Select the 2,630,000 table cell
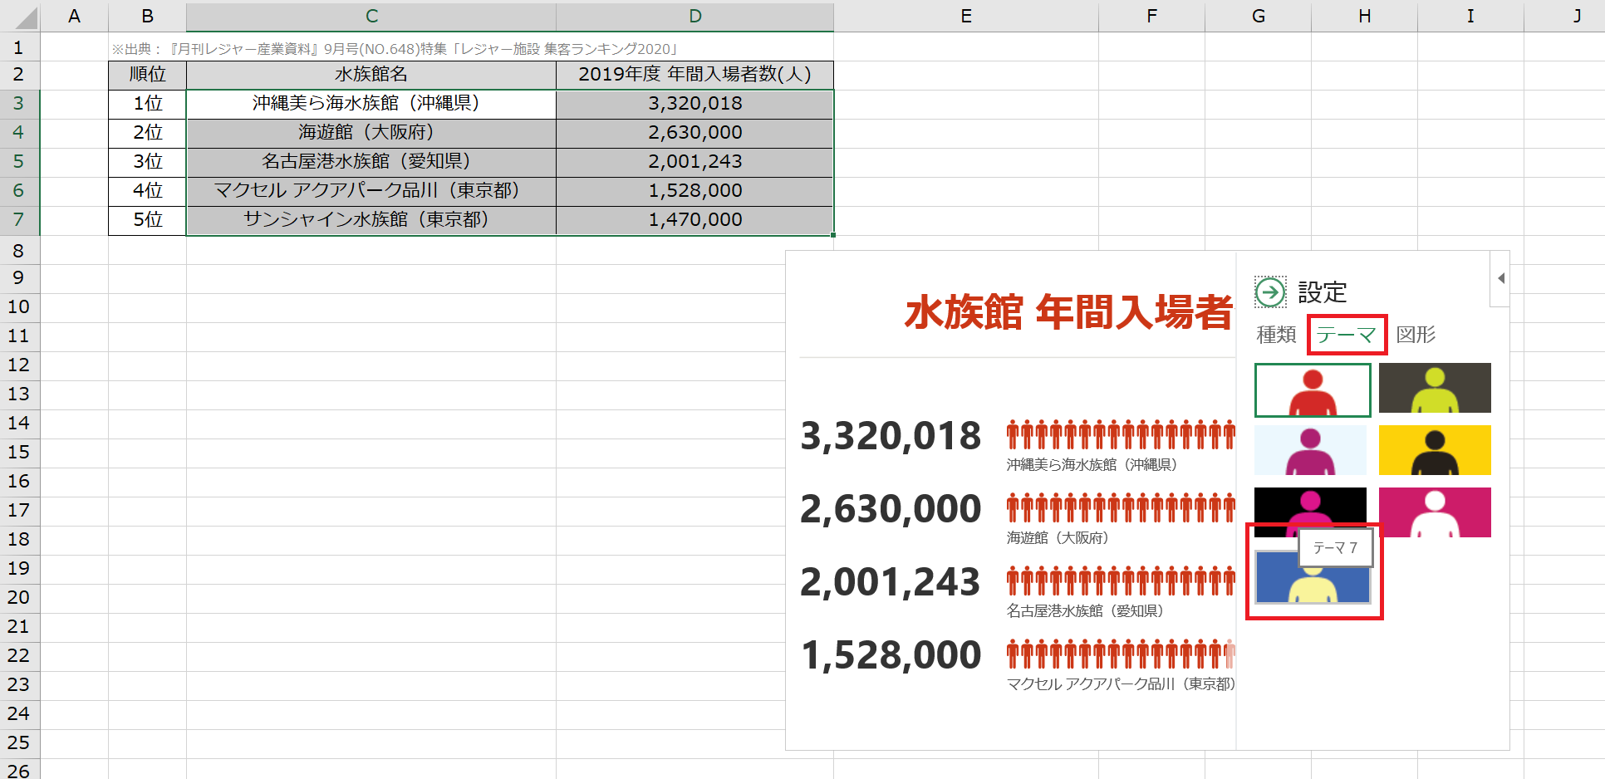The height and width of the screenshot is (779, 1605). [x=695, y=133]
